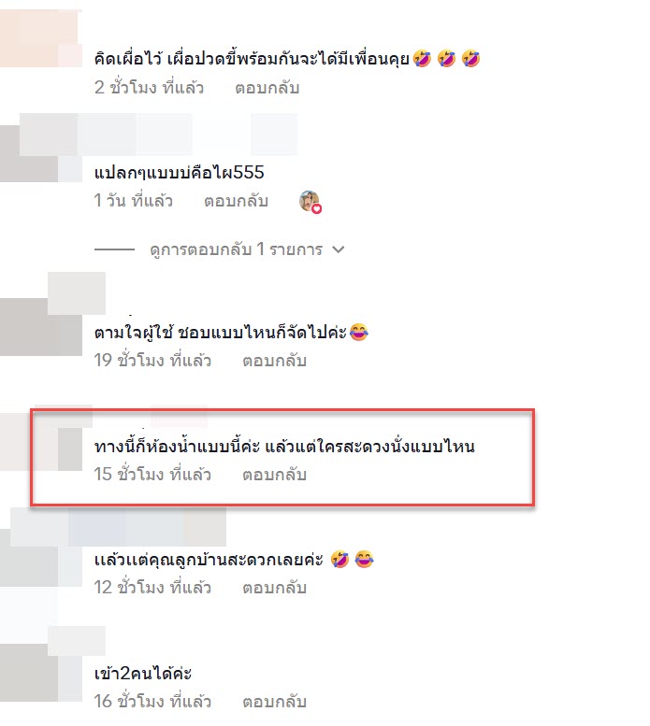The width and height of the screenshot is (650, 726).
Task: Click the 15 ชั่วโมง ที่แล้ว timestamp
Action: click(x=152, y=475)
